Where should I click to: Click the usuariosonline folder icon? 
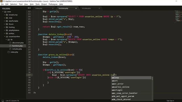click(7, 37)
